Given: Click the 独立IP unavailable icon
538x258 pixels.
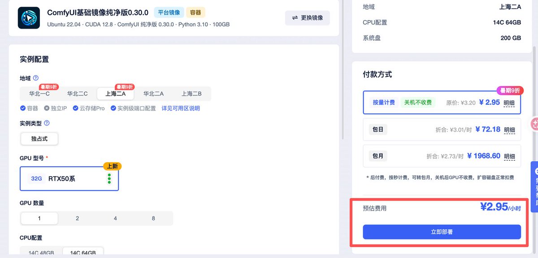Looking at the screenshot, I should point(47,108).
